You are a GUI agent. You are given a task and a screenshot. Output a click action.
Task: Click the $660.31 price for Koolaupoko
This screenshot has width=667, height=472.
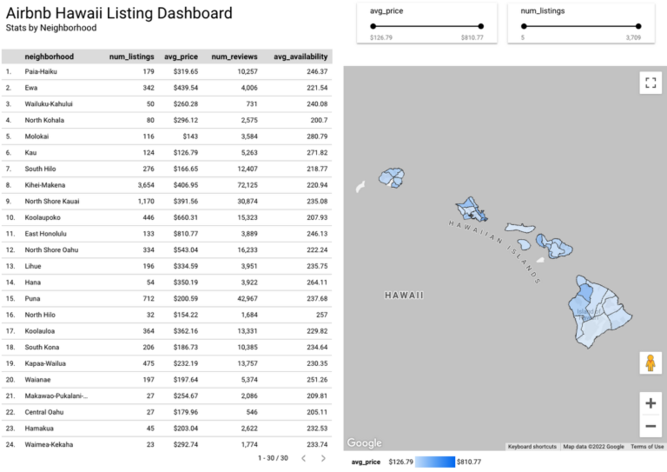tap(186, 217)
